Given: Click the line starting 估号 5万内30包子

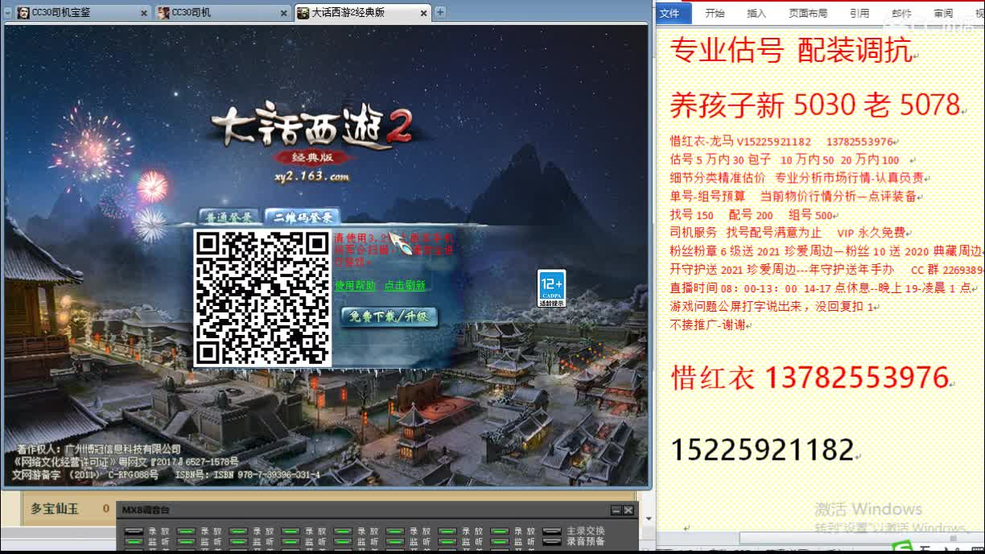Looking at the screenshot, I should 785,159.
